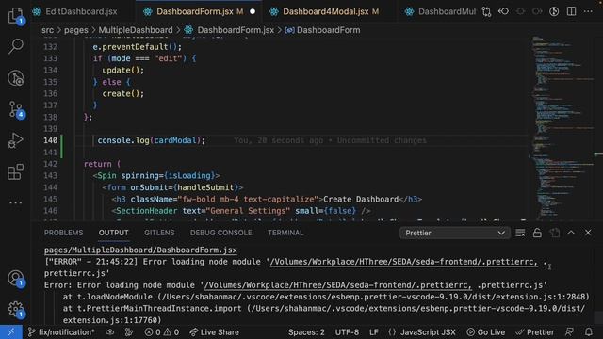Open the Extensions view

point(15,171)
